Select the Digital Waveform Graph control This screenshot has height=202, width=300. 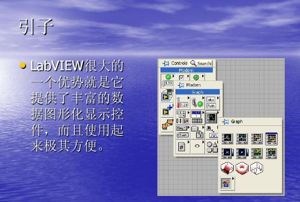pos(256,153)
